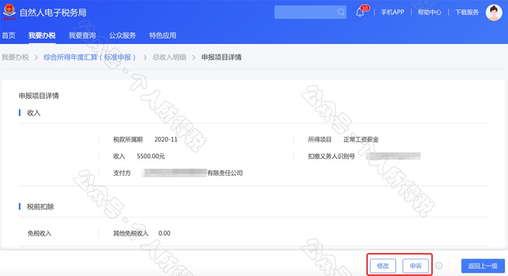The height and width of the screenshot is (276, 508).
Task: Open the 手机APP link
Action: [392, 12]
